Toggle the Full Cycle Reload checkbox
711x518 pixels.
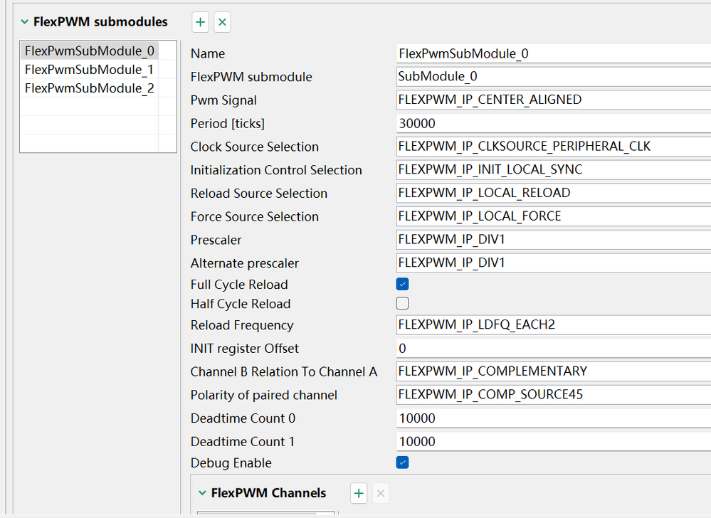pos(403,285)
